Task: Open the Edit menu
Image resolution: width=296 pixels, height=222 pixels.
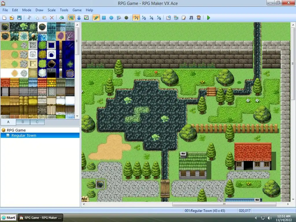Action: pos(15,10)
